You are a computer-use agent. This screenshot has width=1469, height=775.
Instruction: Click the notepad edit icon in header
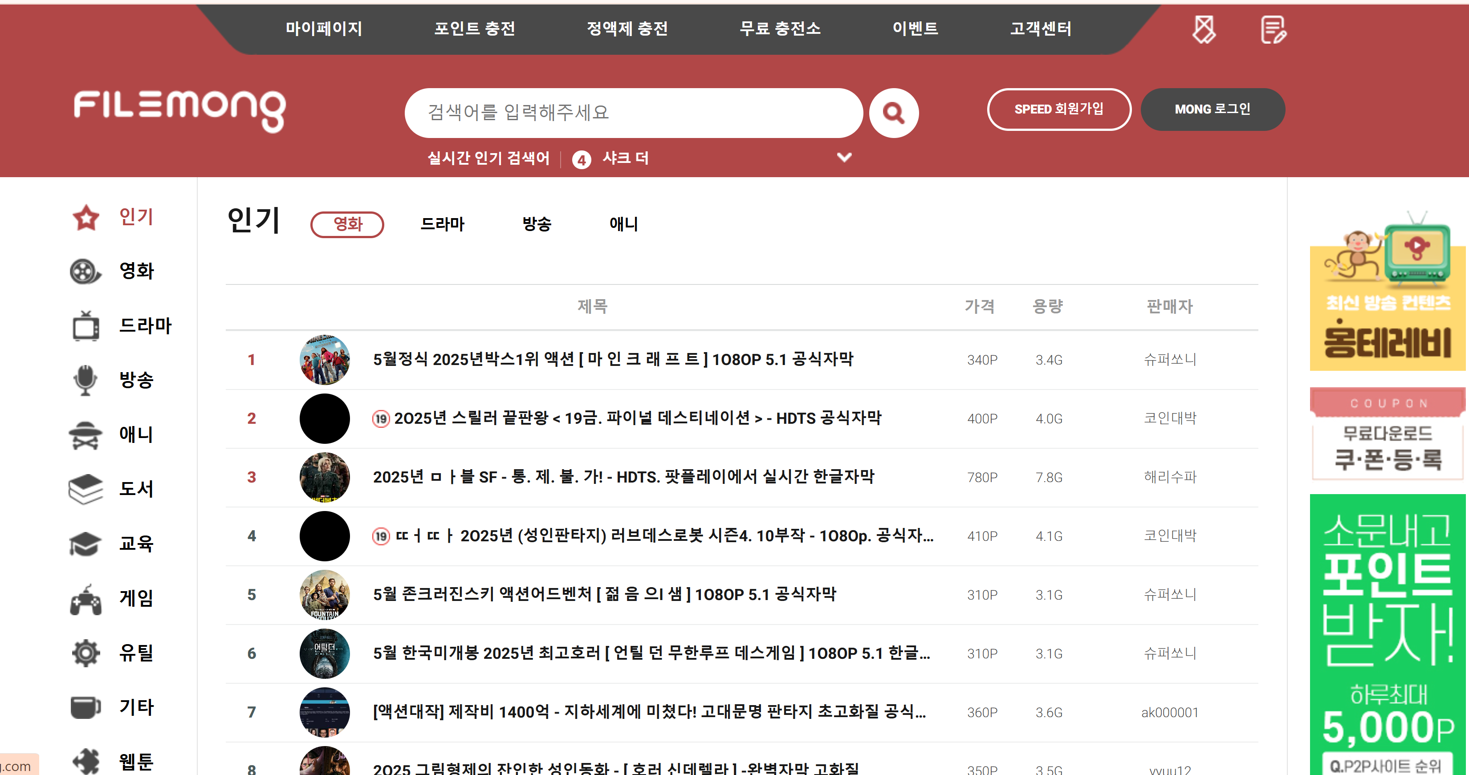click(1273, 30)
